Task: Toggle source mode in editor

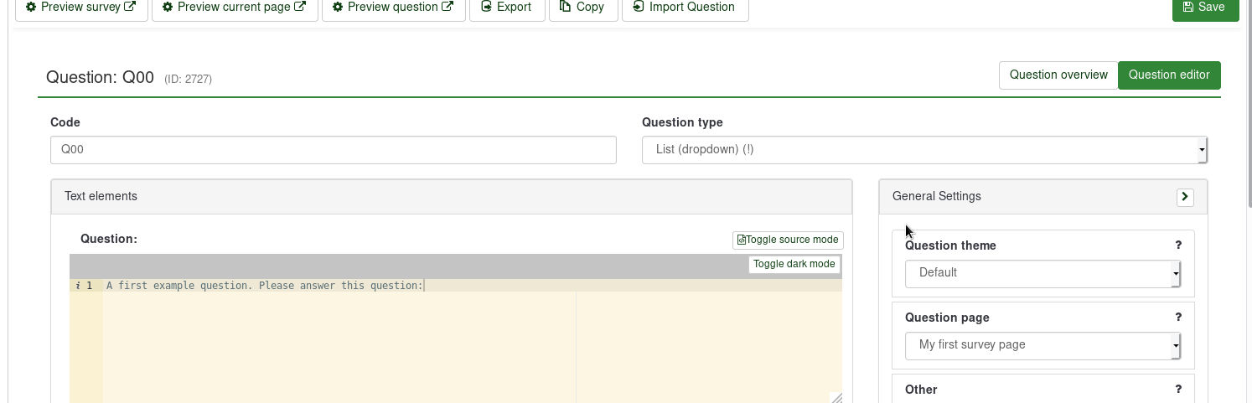Action: tap(788, 240)
